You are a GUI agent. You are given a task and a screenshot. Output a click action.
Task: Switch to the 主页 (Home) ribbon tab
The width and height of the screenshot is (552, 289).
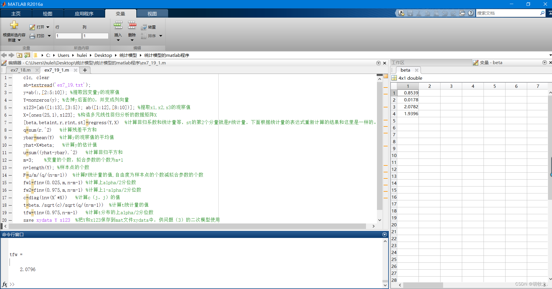16,14
